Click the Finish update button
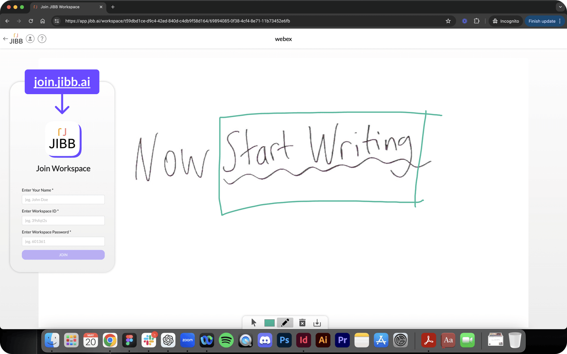This screenshot has width=567, height=354. point(542,21)
